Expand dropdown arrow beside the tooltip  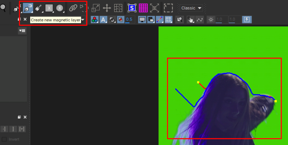(x=83, y=20)
